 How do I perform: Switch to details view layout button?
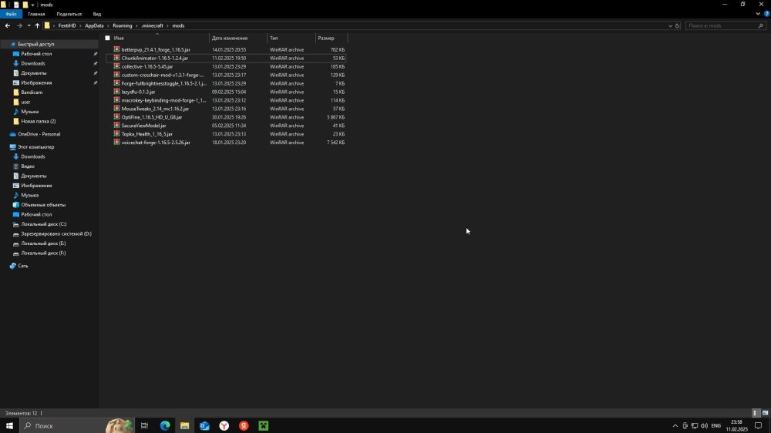756,413
